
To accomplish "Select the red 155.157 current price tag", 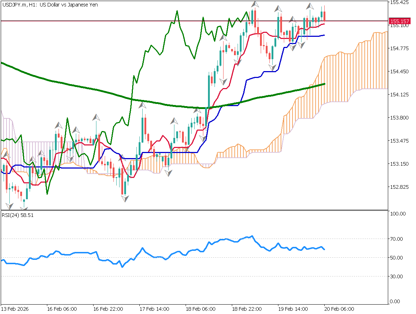I will (x=398, y=21).
